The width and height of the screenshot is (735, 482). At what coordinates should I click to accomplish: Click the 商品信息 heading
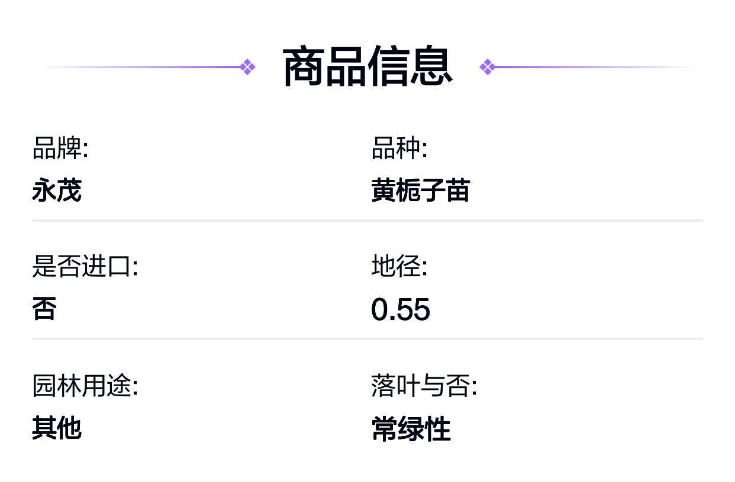pos(367,67)
